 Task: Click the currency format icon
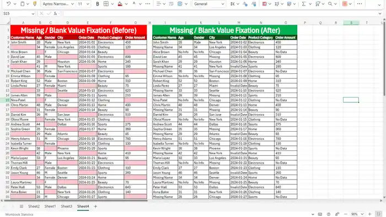coord(233,4)
